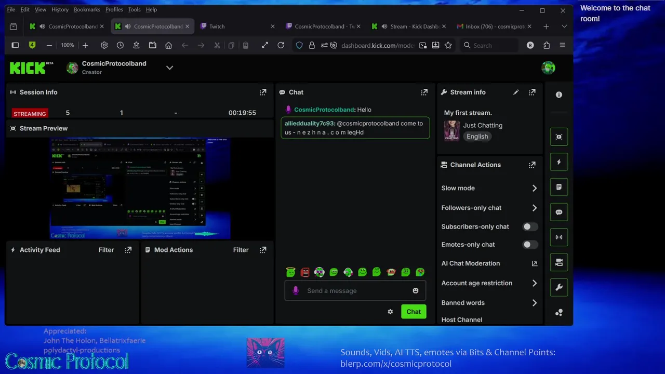This screenshot has width=665, height=374.
Task: Open the Bookmarks menu
Action: click(x=87, y=9)
